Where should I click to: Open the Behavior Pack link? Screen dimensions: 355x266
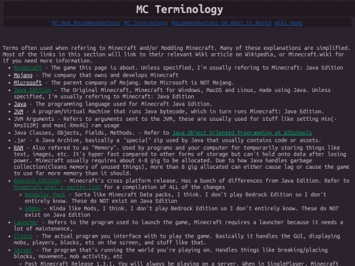45,194
